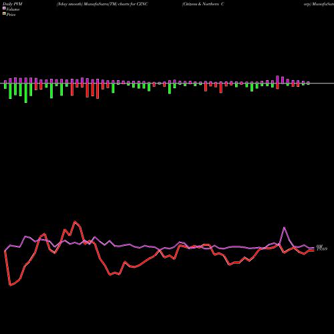Click the Daily PVM title text

pos(13,4)
